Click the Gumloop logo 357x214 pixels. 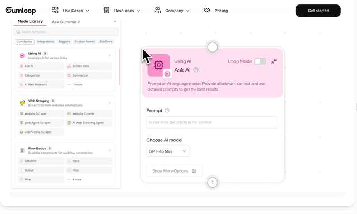21,11
